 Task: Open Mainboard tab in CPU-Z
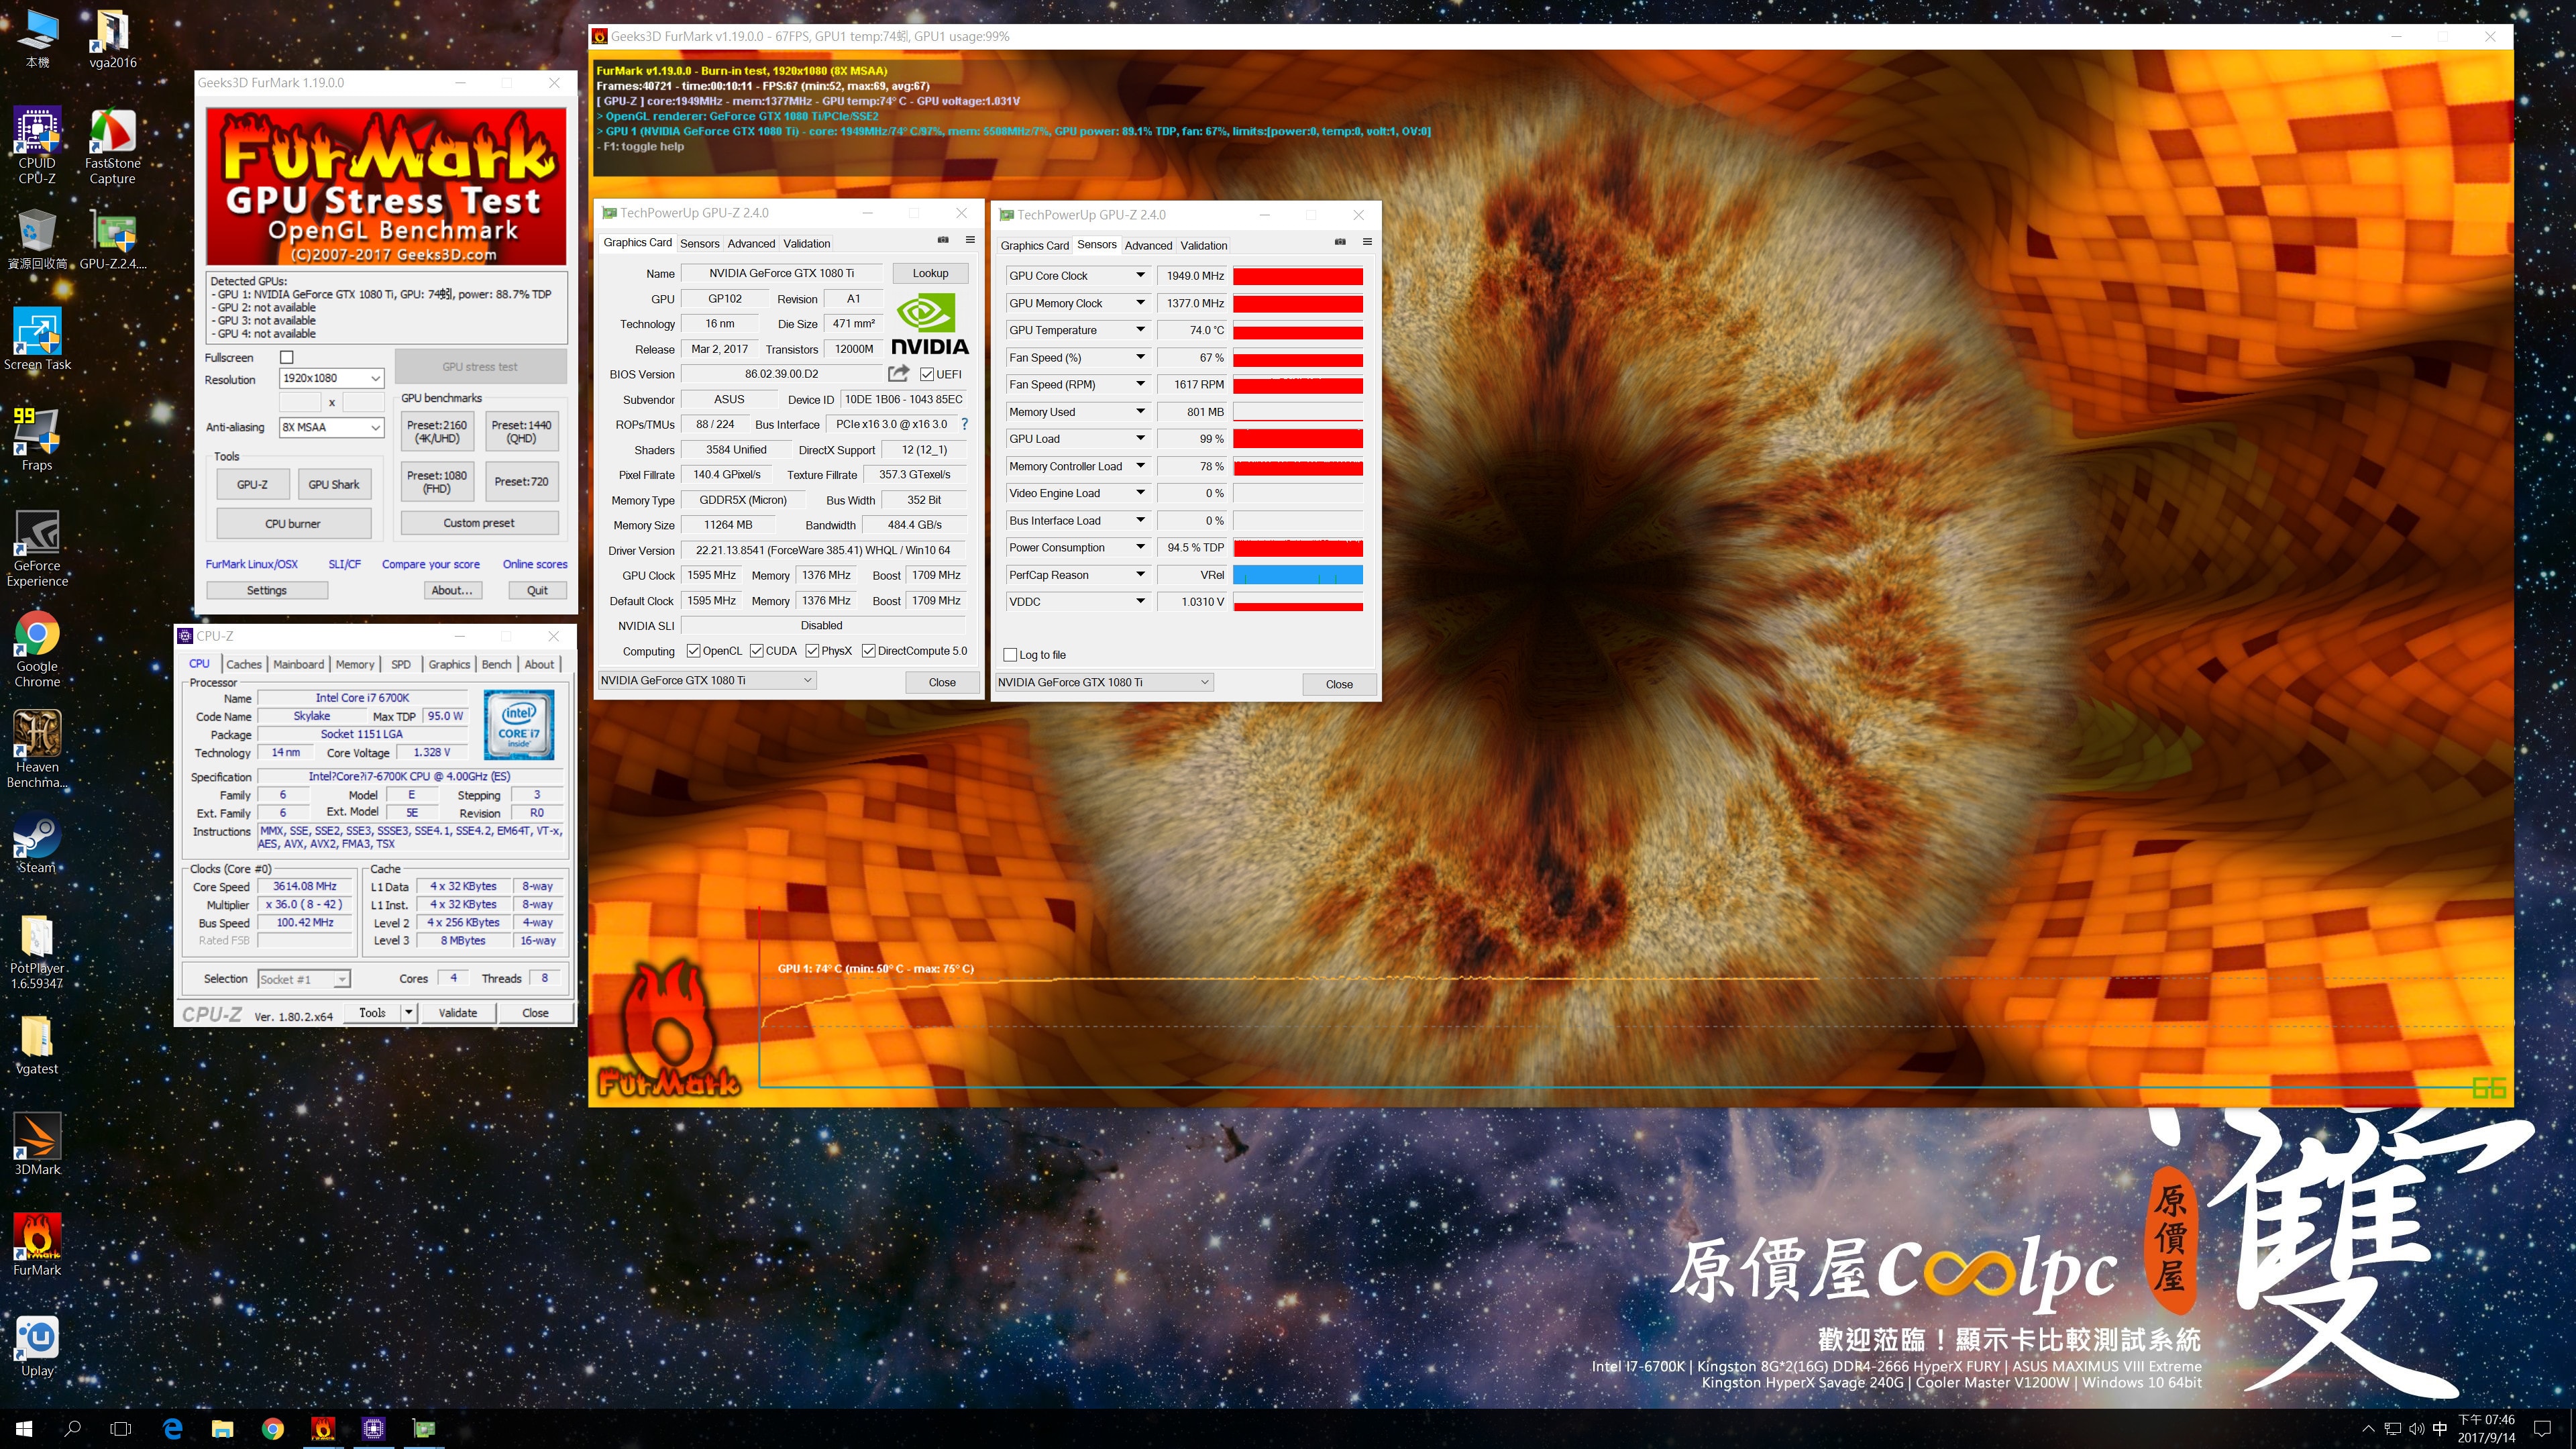click(x=298, y=664)
